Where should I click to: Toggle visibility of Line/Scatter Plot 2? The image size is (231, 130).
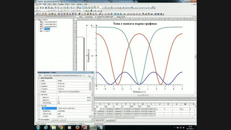(x=41, y=24)
